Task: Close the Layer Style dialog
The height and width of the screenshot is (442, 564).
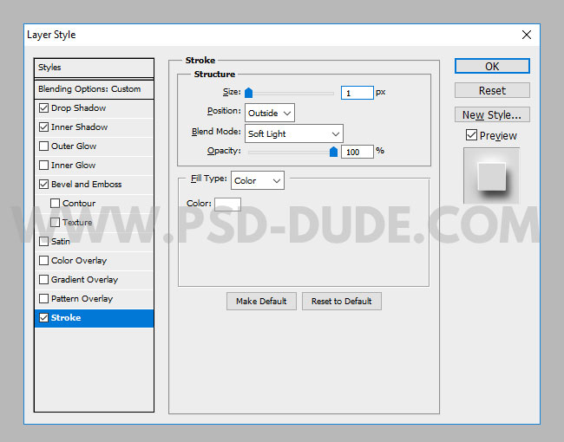Action: pos(526,35)
